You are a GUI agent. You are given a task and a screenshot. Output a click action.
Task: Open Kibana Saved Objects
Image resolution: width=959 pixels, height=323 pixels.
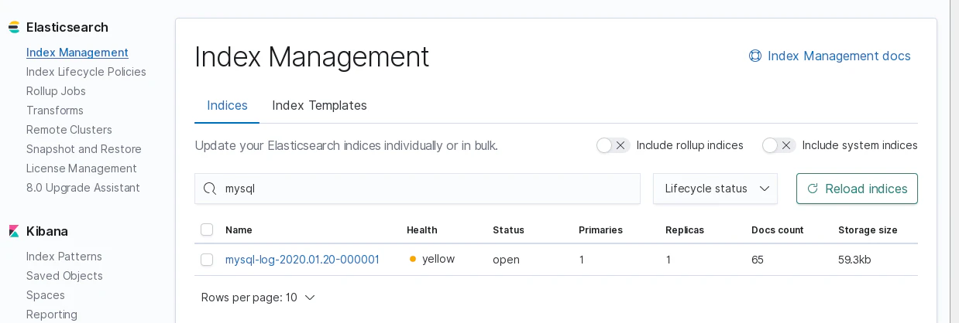64,276
